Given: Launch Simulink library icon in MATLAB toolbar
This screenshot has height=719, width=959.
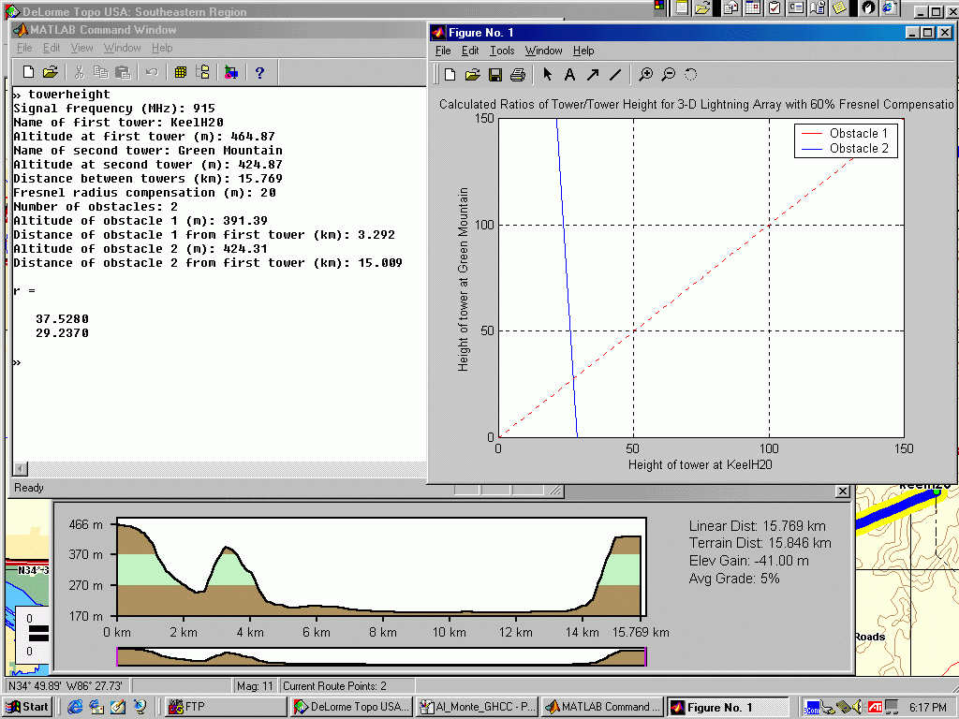Looking at the screenshot, I should click(x=231, y=72).
